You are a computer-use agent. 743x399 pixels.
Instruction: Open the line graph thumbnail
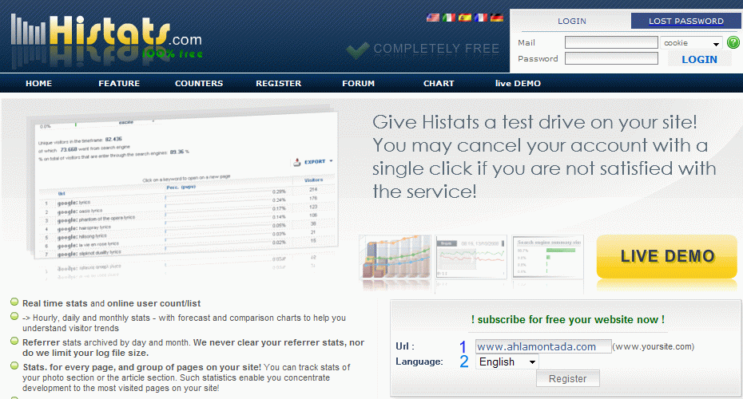pyautogui.click(x=471, y=256)
